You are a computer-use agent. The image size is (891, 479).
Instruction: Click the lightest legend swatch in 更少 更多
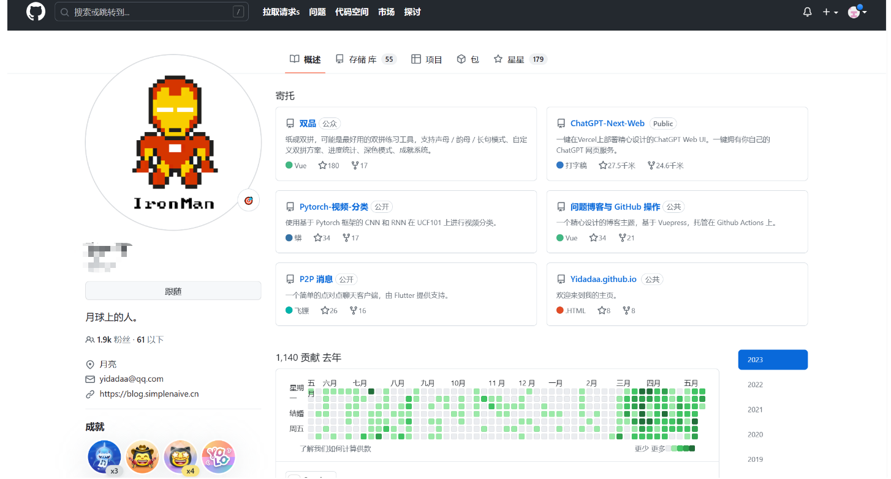click(668, 448)
